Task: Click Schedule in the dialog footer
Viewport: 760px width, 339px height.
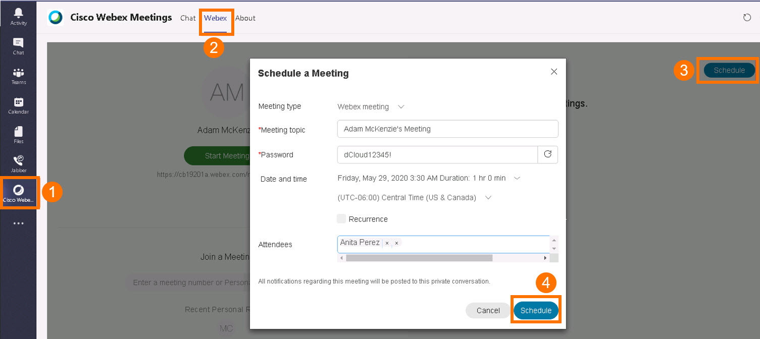Action: (536, 310)
